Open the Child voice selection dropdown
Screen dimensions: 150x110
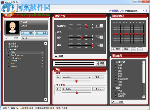[x=34, y=38]
